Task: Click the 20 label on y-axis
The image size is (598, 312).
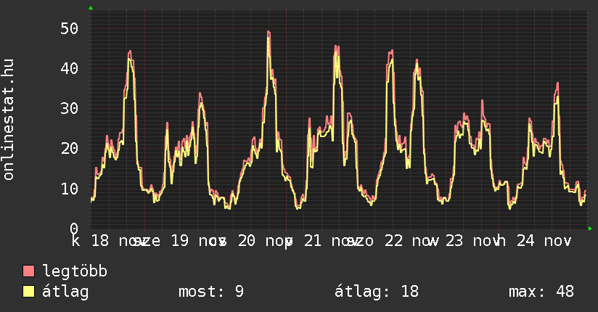Action: pyautogui.click(x=70, y=148)
